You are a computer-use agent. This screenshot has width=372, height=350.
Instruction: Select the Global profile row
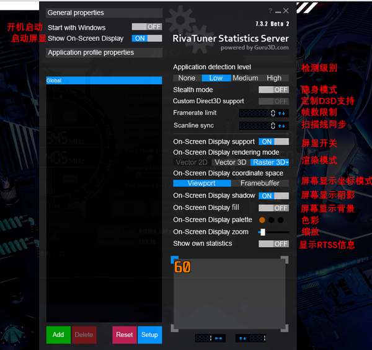104,81
